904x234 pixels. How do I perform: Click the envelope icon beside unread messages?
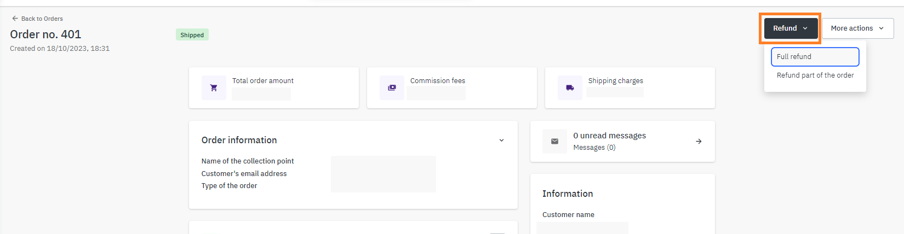(554, 141)
